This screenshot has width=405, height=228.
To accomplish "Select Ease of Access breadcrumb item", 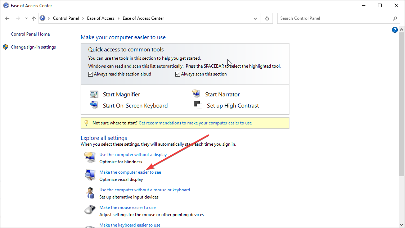I will coord(101,18).
